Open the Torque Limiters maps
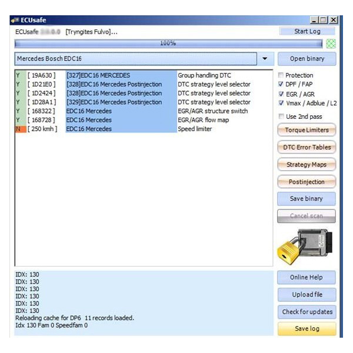The image size is (353, 353). [306, 130]
